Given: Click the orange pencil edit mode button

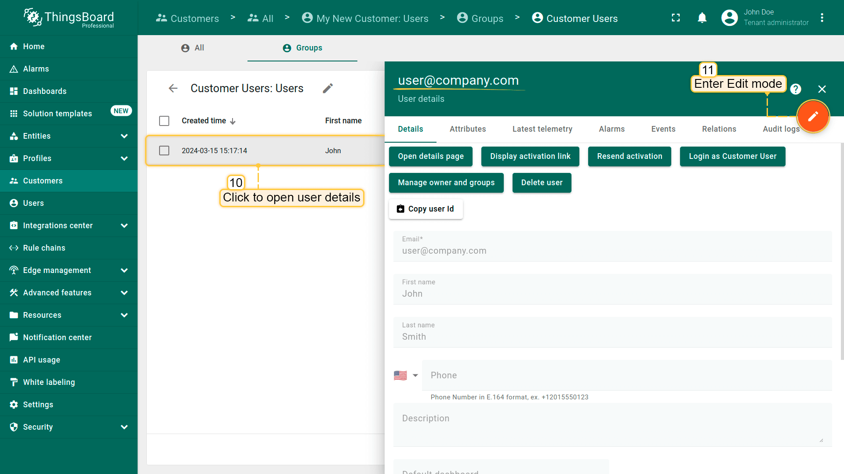Looking at the screenshot, I should 813,116.
